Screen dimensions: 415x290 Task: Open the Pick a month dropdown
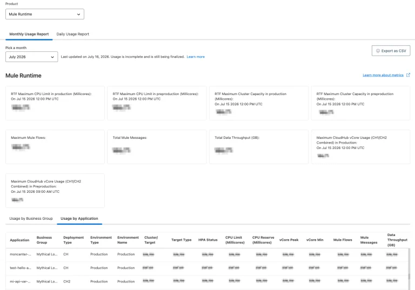tap(31, 57)
